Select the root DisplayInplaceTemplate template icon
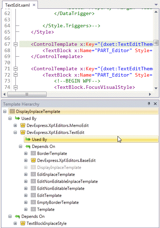This screenshot has width=160, height=228. (12, 112)
